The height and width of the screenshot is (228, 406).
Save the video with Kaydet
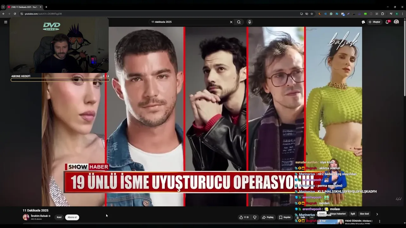point(285,217)
